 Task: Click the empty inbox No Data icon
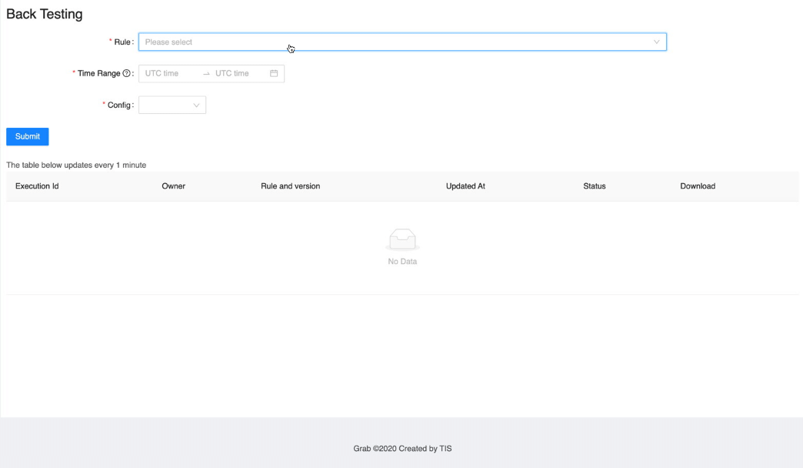coord(402,239)
